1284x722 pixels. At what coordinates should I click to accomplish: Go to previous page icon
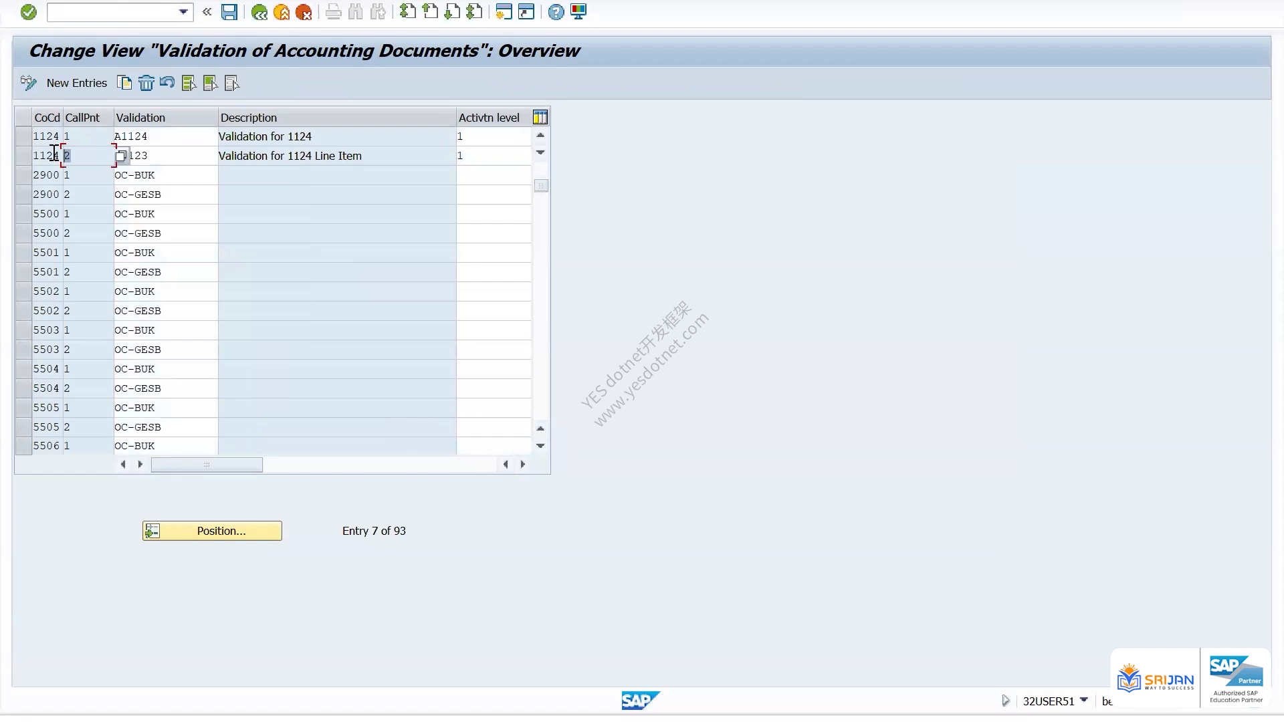tap(430, 12)
